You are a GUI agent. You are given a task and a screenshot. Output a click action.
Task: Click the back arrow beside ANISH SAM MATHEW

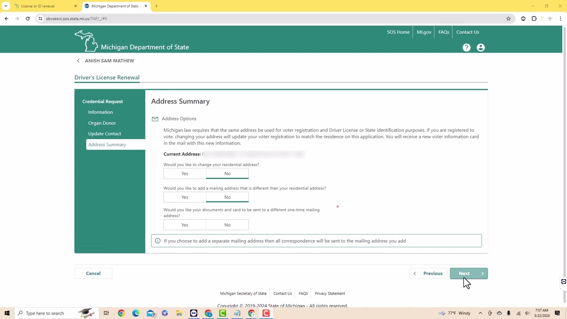click(x=78, y=61)
